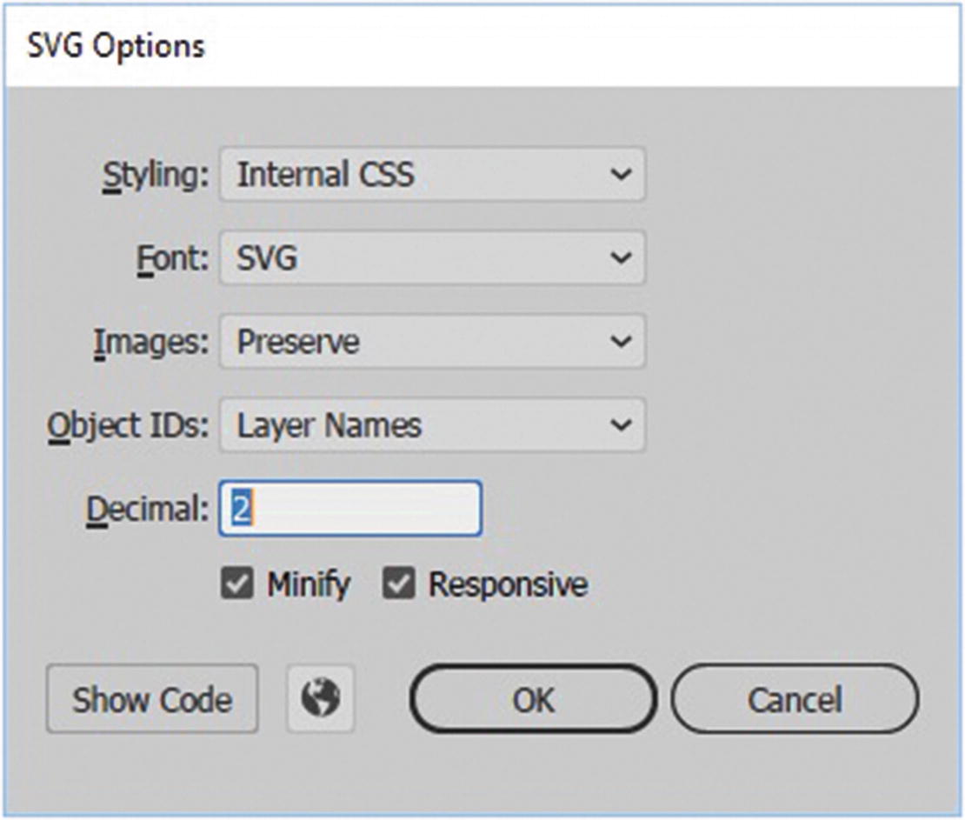
Task: Click the Images dropdown chevron
Action: click(620, 342)
